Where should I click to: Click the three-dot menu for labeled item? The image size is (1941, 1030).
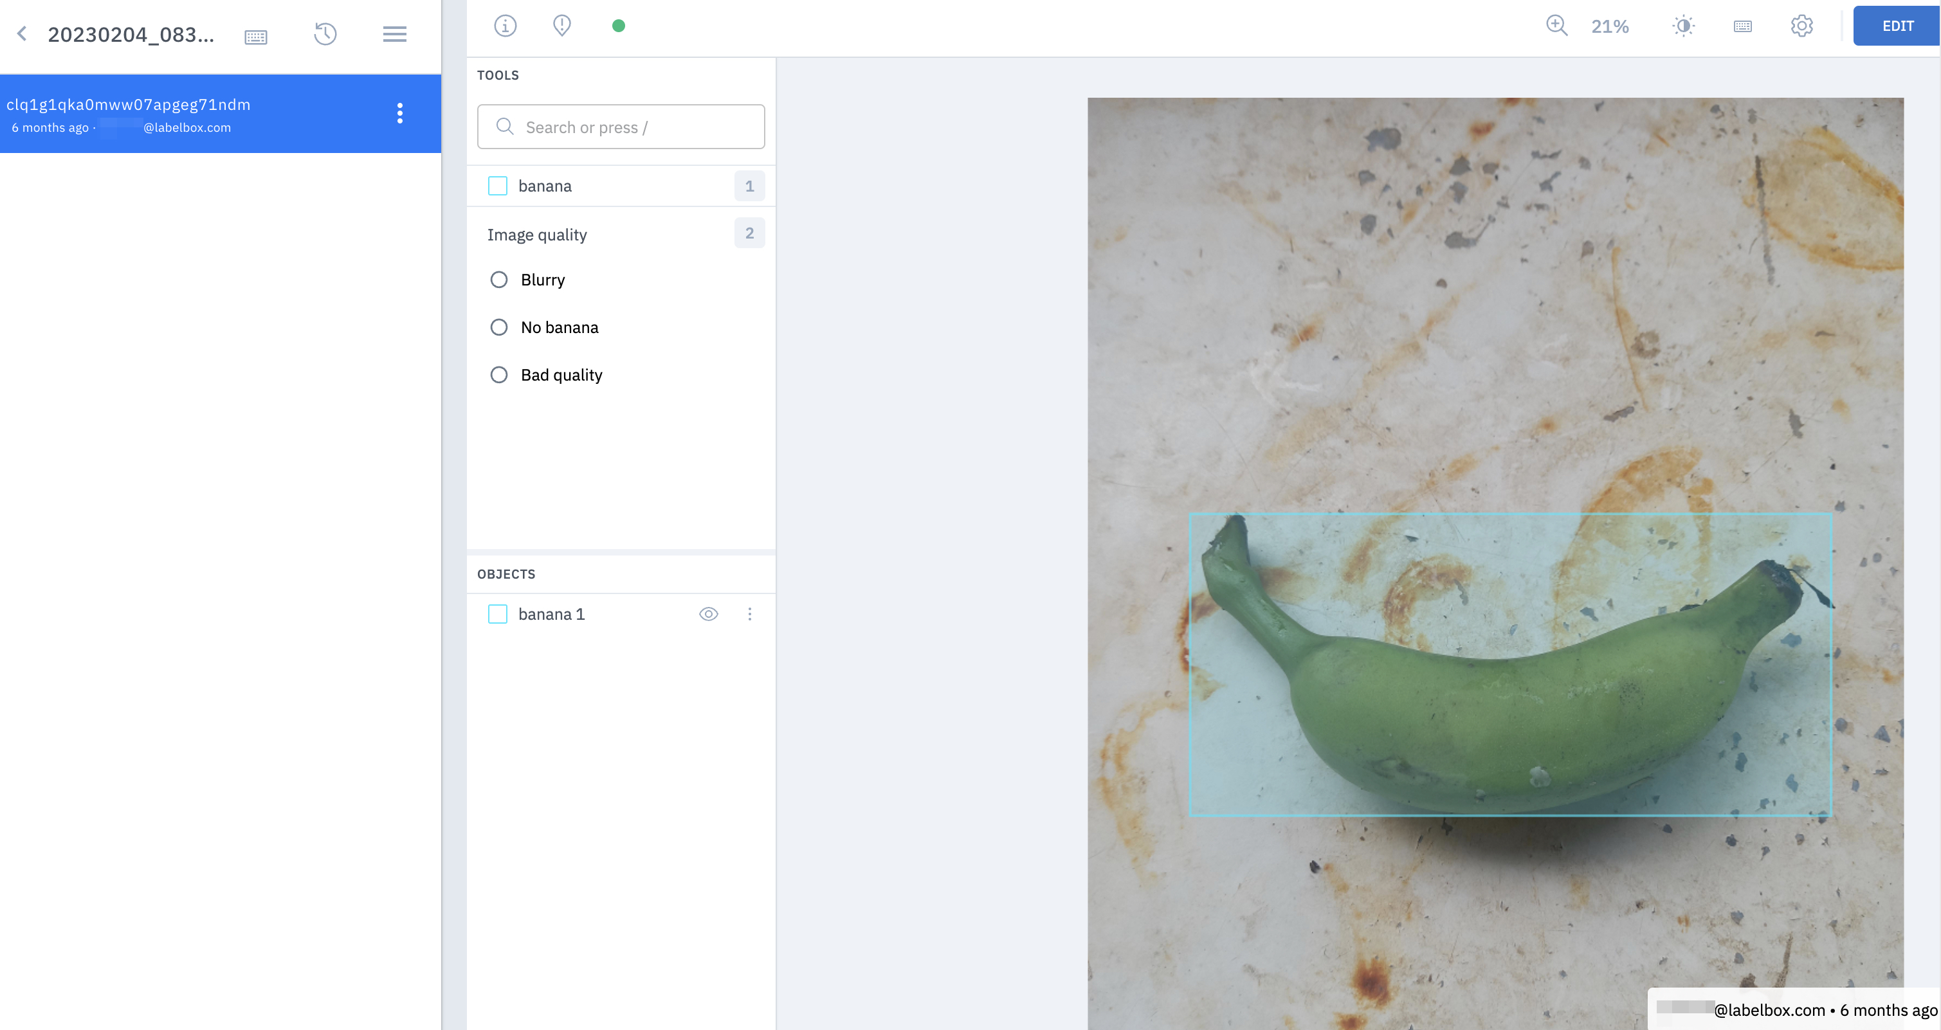pos(747,613)
